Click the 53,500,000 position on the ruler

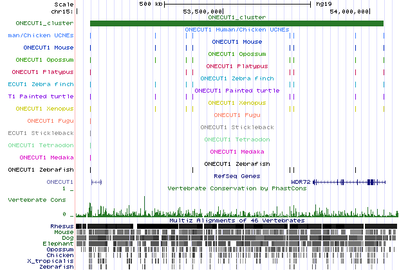pos(203,12)
